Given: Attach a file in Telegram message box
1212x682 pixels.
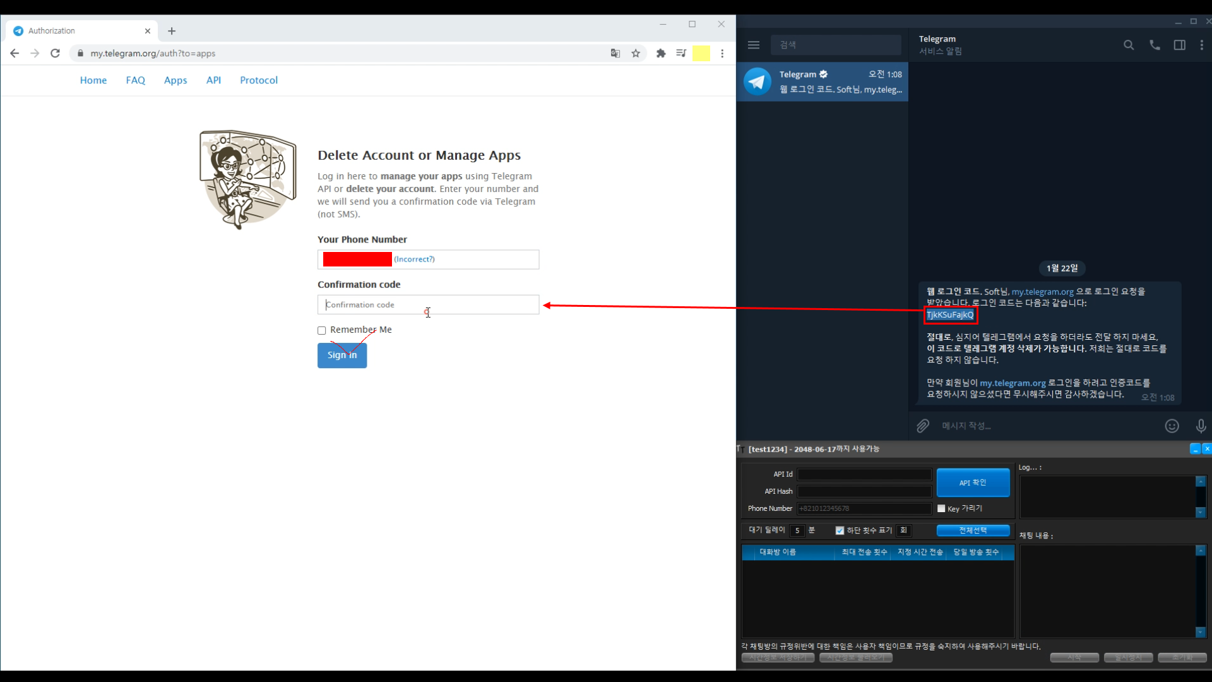Looking at the screenshot, I should [923, 426].
